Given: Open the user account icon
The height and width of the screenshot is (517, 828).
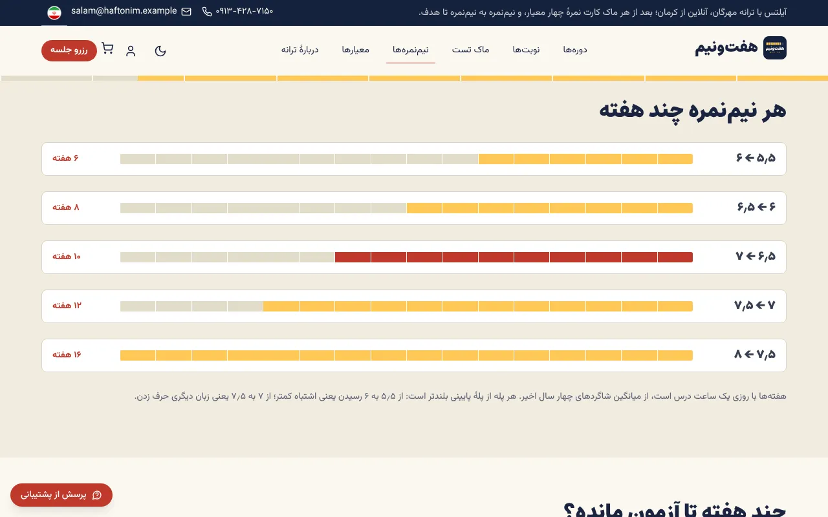Looking at the screenshot, I should tap(131, 50).
